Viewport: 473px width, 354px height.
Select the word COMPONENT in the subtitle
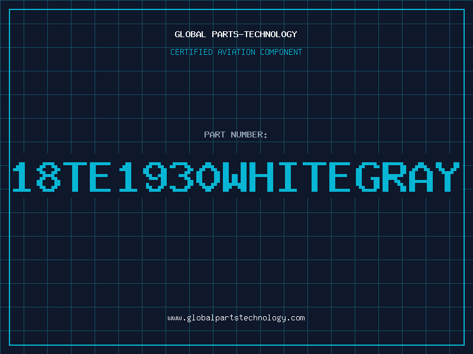click(x=281, y=52)
